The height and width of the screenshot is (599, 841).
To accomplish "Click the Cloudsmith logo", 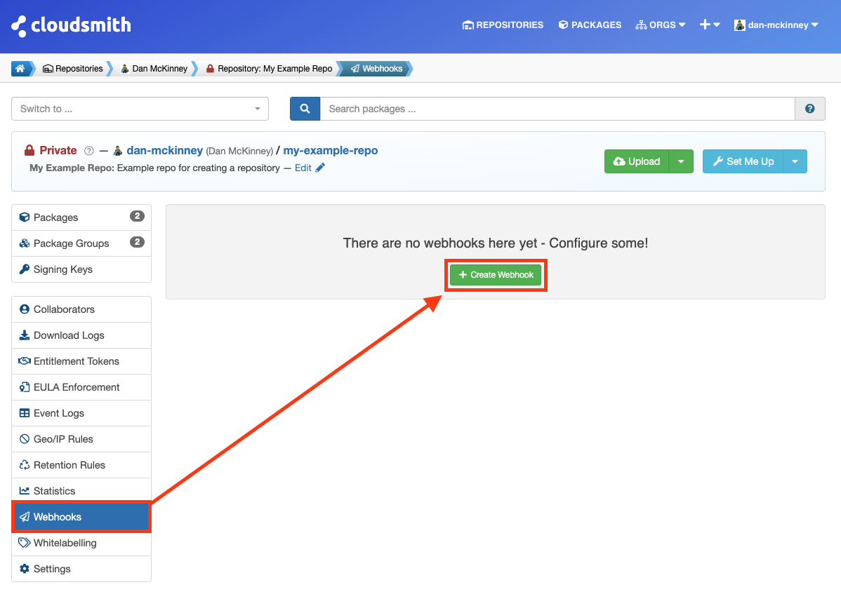I will click(71, 25).
